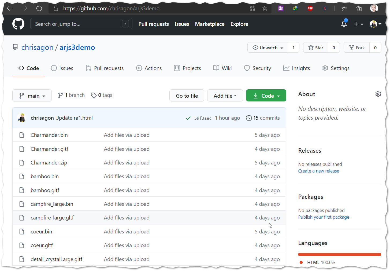Open the browser profile avatar

[374, 8]
